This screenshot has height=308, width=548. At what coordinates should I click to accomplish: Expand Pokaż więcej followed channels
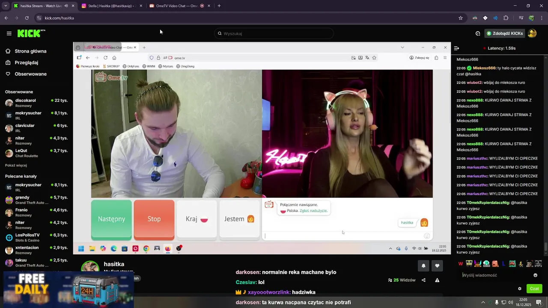[16, 166]
